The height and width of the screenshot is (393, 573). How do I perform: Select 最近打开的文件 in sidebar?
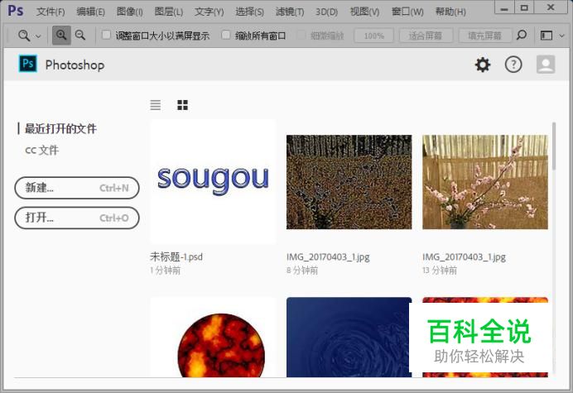coord(60,128)
